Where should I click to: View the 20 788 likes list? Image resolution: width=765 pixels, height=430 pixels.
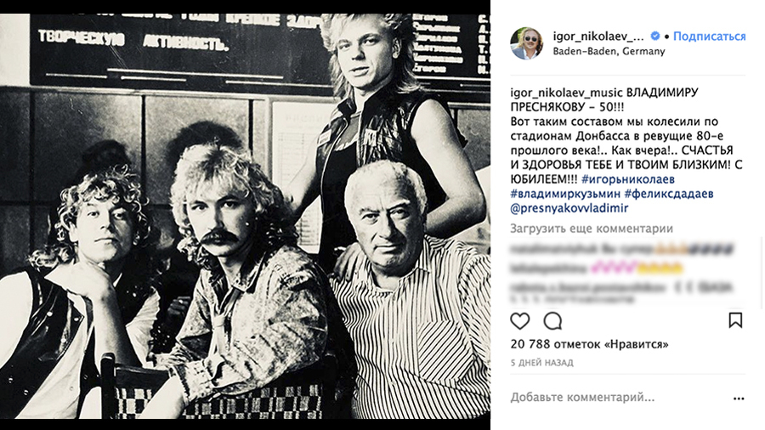click(x=589, y=344)
